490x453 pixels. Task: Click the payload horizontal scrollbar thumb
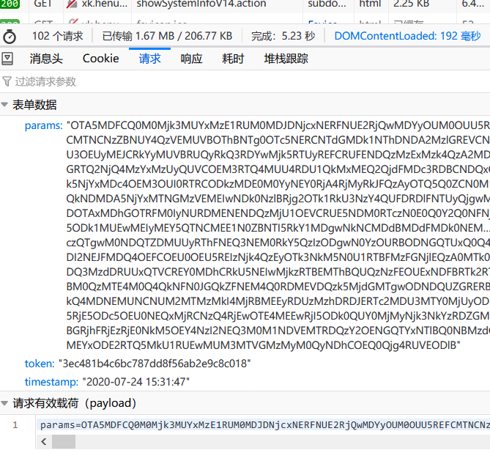(64, 442)
